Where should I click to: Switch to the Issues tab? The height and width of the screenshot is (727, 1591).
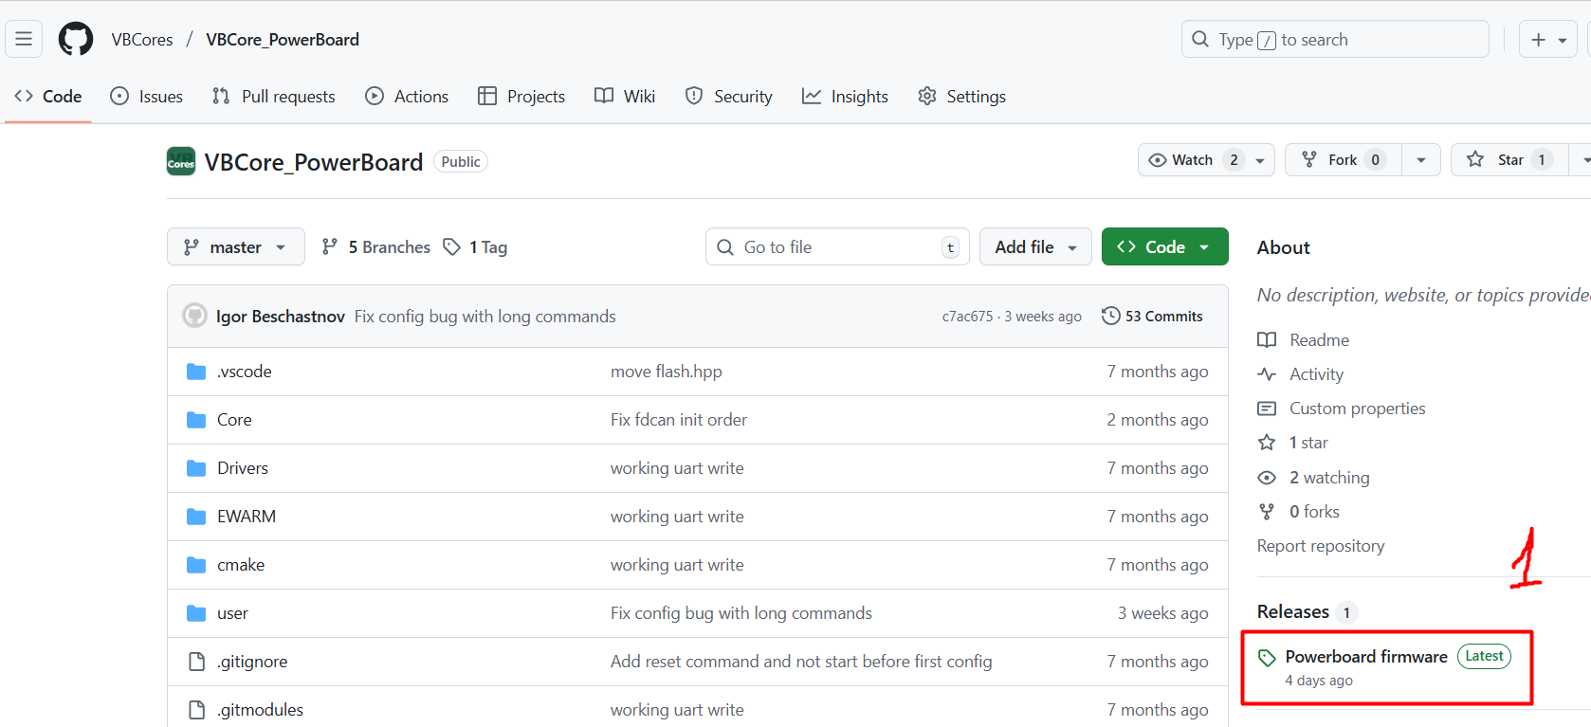pos(147,97)
